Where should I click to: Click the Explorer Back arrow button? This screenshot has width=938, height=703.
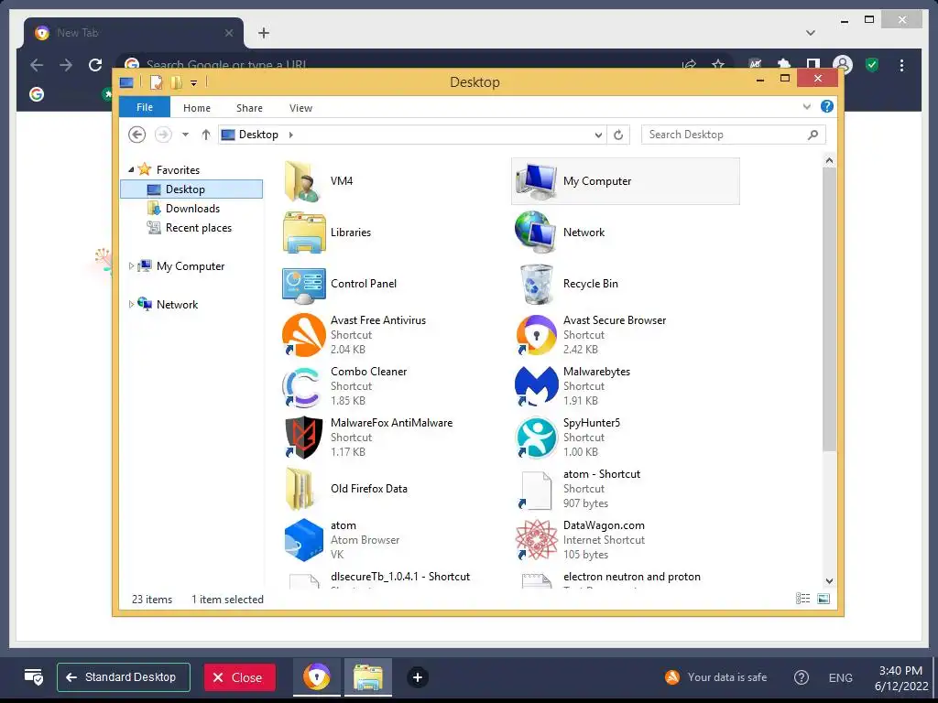[137, 135]
